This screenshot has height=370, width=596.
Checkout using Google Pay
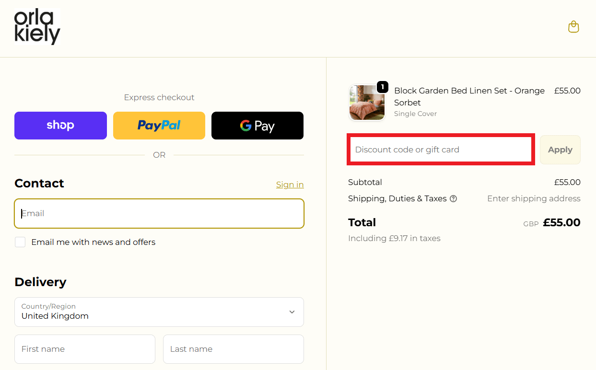click(x=257, y=126)
